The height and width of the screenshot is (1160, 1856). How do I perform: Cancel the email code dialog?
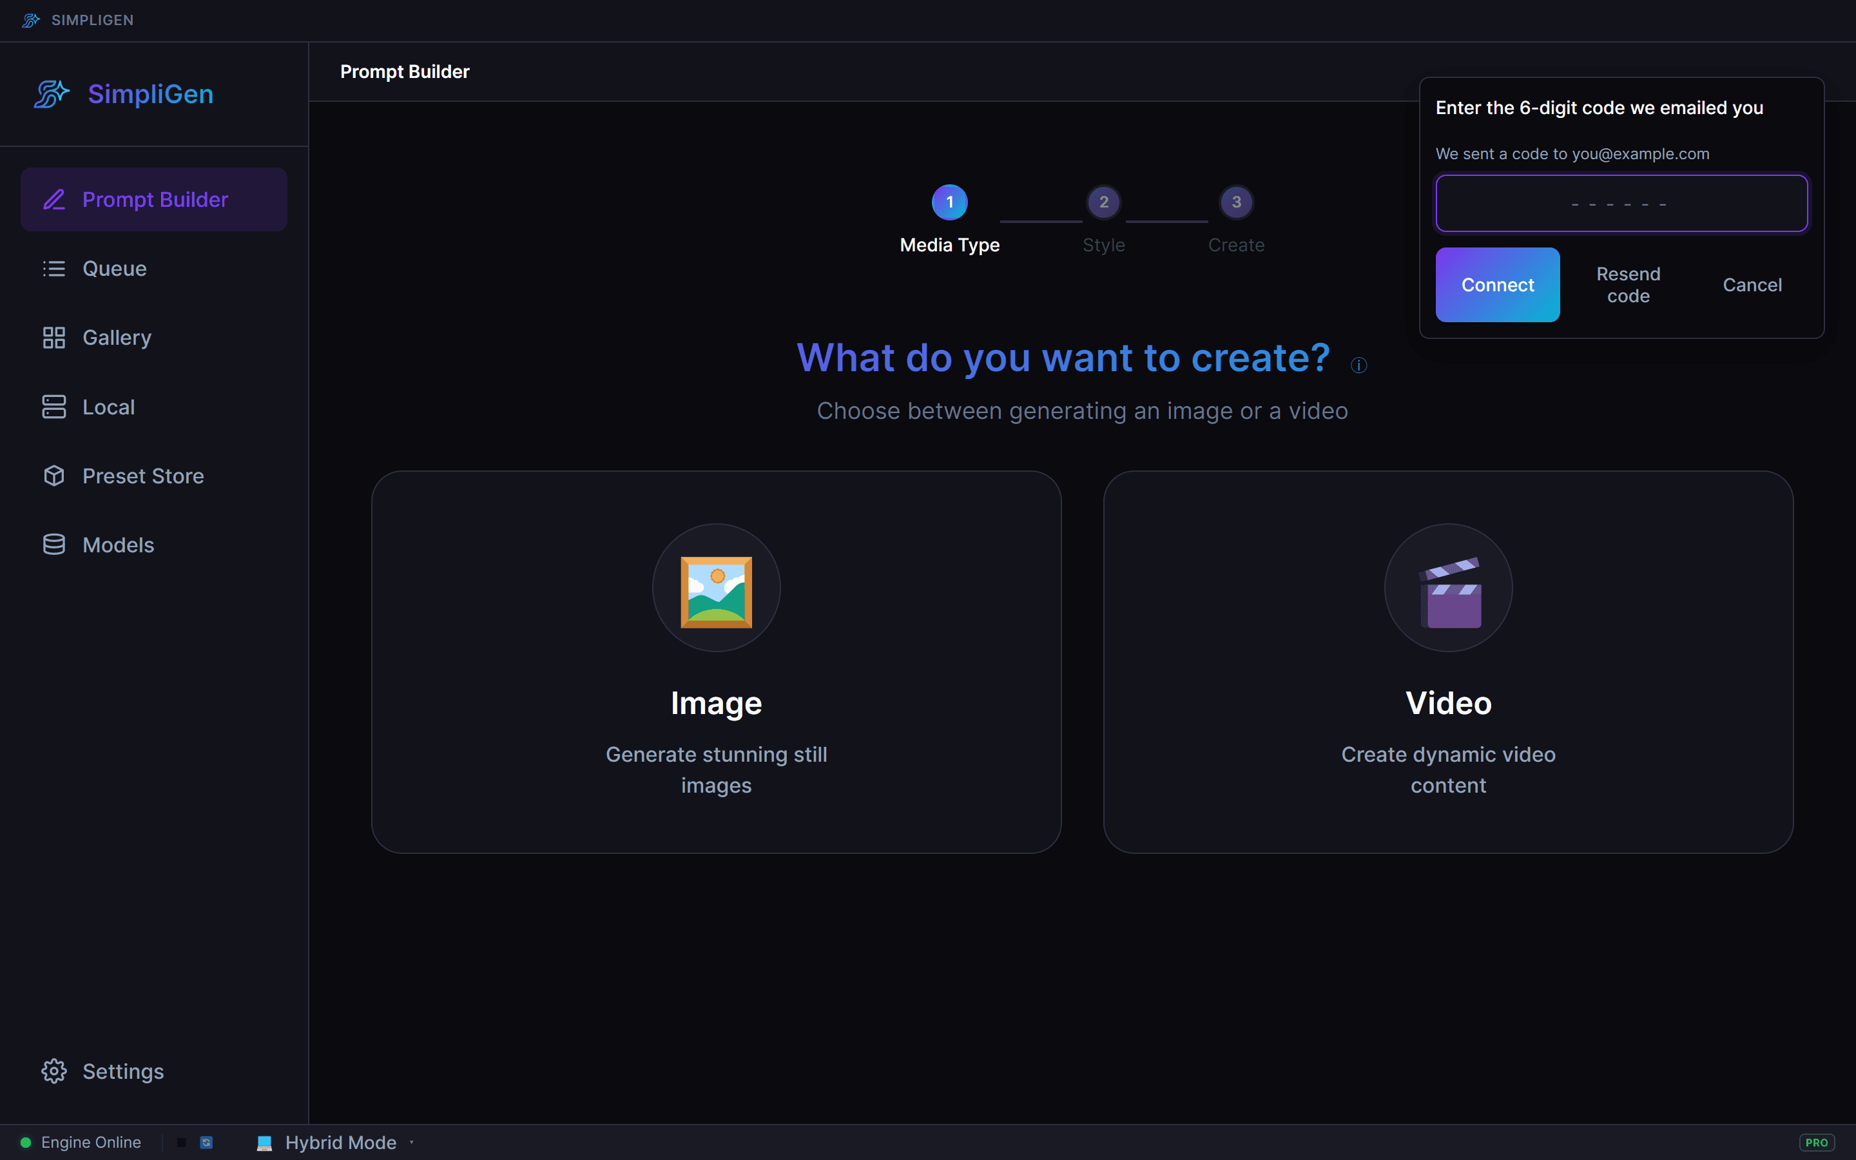pyautogui.click(x=1752, y=285)
